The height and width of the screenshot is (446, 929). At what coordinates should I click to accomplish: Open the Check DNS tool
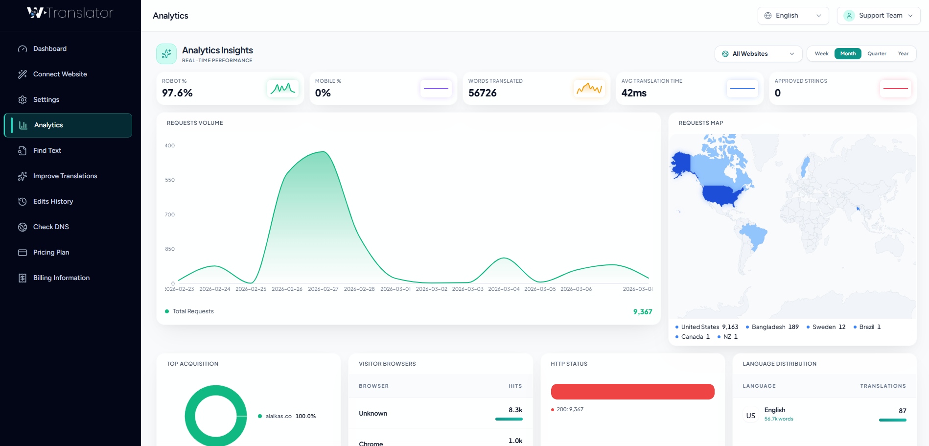(50, 227)
